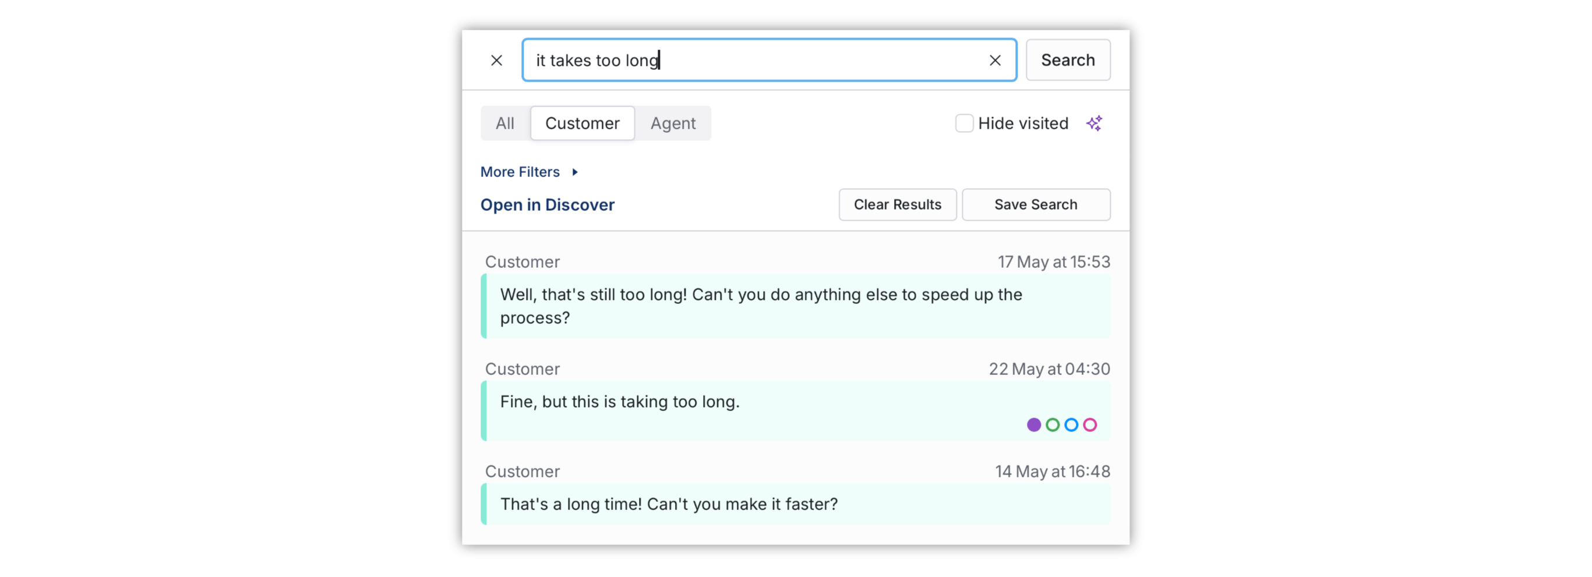Enable the Hide visited checkbox
1592x577 pixels.
click(964, 123)
